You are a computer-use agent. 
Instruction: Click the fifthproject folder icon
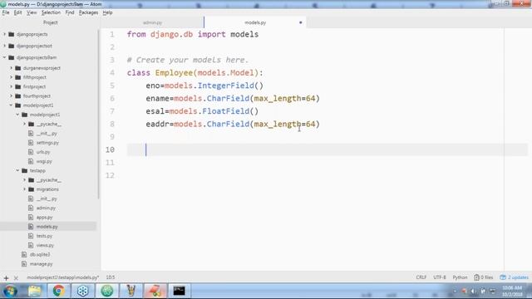point(18,77)
